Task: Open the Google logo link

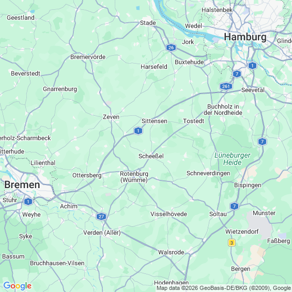Action: click(18, 286)
